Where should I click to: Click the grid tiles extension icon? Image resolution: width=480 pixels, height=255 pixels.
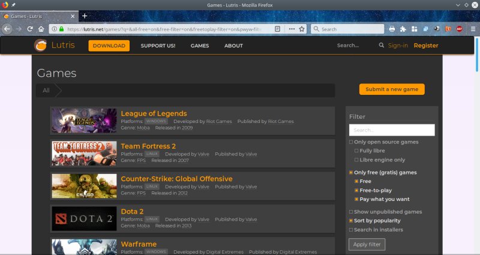414,29
